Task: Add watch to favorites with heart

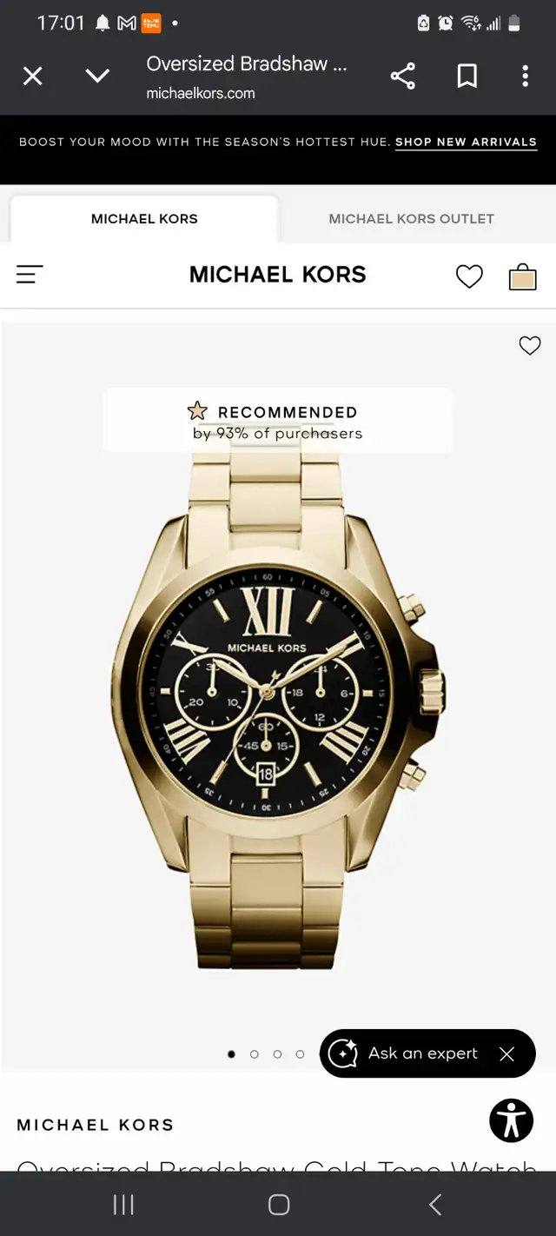Action: click(530, 345)
